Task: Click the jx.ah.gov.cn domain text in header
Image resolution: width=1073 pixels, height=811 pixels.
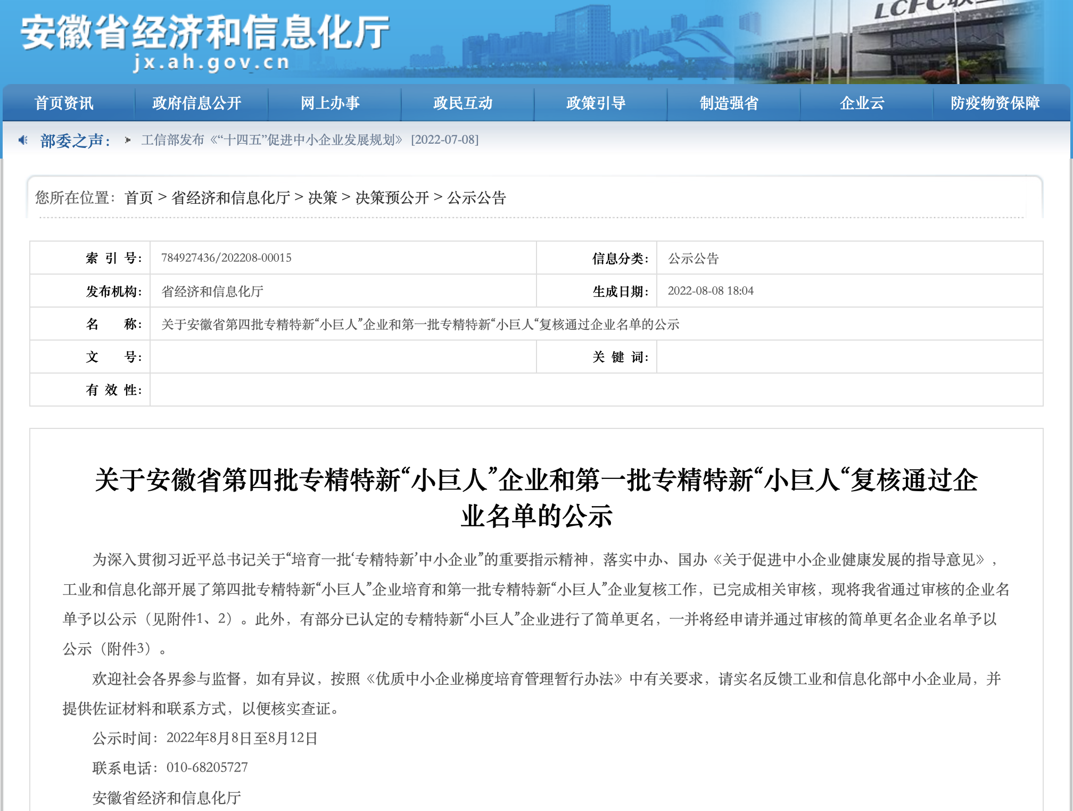Action: coord(211,63)
